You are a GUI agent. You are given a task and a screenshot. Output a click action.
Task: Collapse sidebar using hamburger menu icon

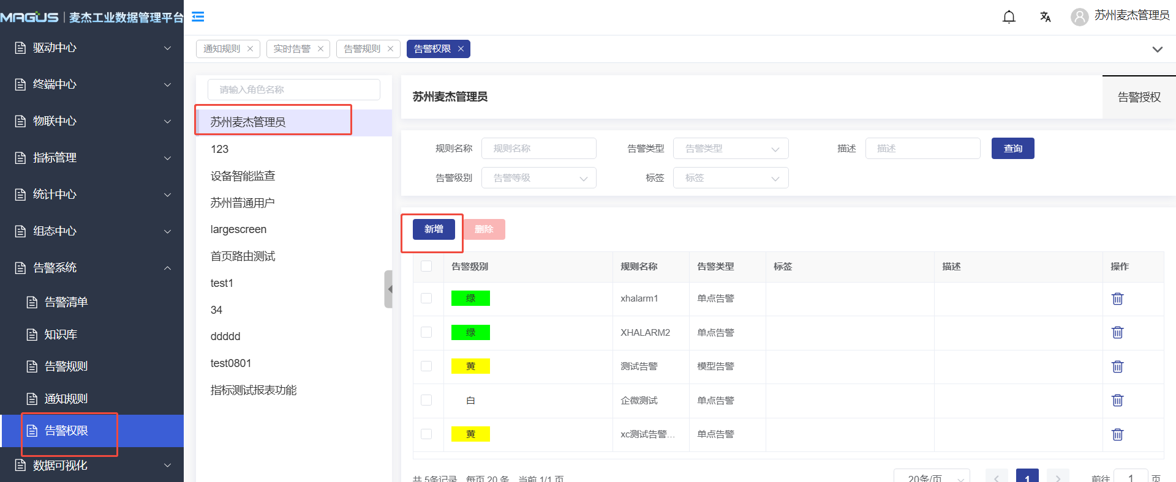point(198,17)
